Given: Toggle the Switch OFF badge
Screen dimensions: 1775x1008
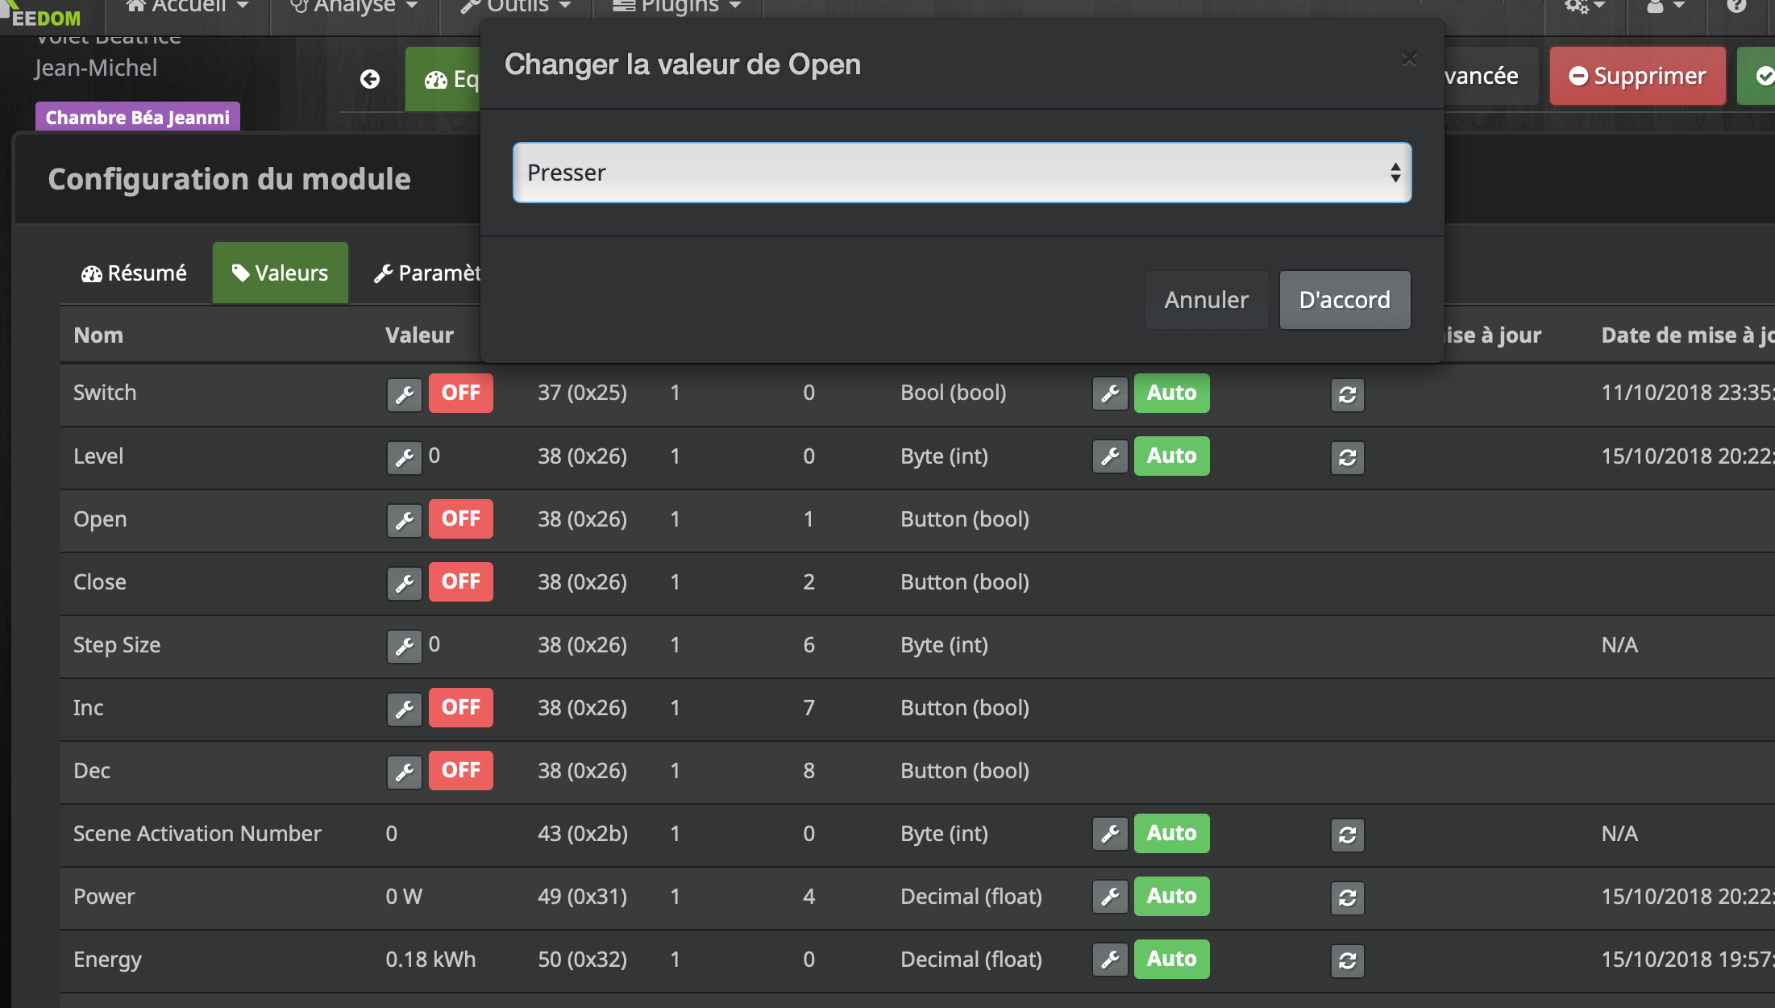Looking at the screenshot, I should coord(460,393).
